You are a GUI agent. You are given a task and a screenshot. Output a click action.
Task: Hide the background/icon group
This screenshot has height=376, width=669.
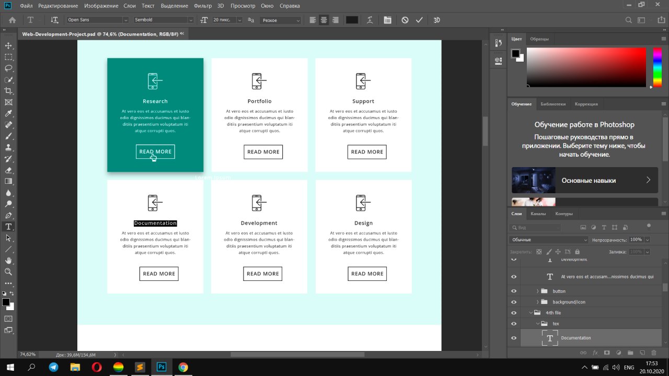[514, 302]
